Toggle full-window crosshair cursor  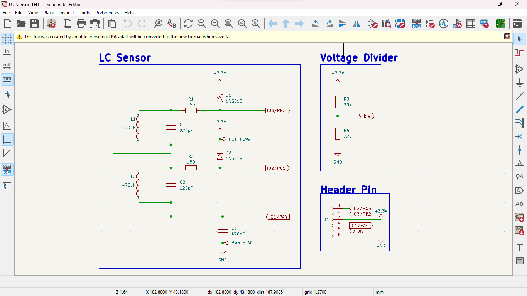7,94
